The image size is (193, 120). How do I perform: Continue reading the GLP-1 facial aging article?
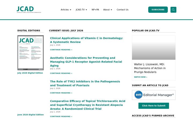point(61,73)
